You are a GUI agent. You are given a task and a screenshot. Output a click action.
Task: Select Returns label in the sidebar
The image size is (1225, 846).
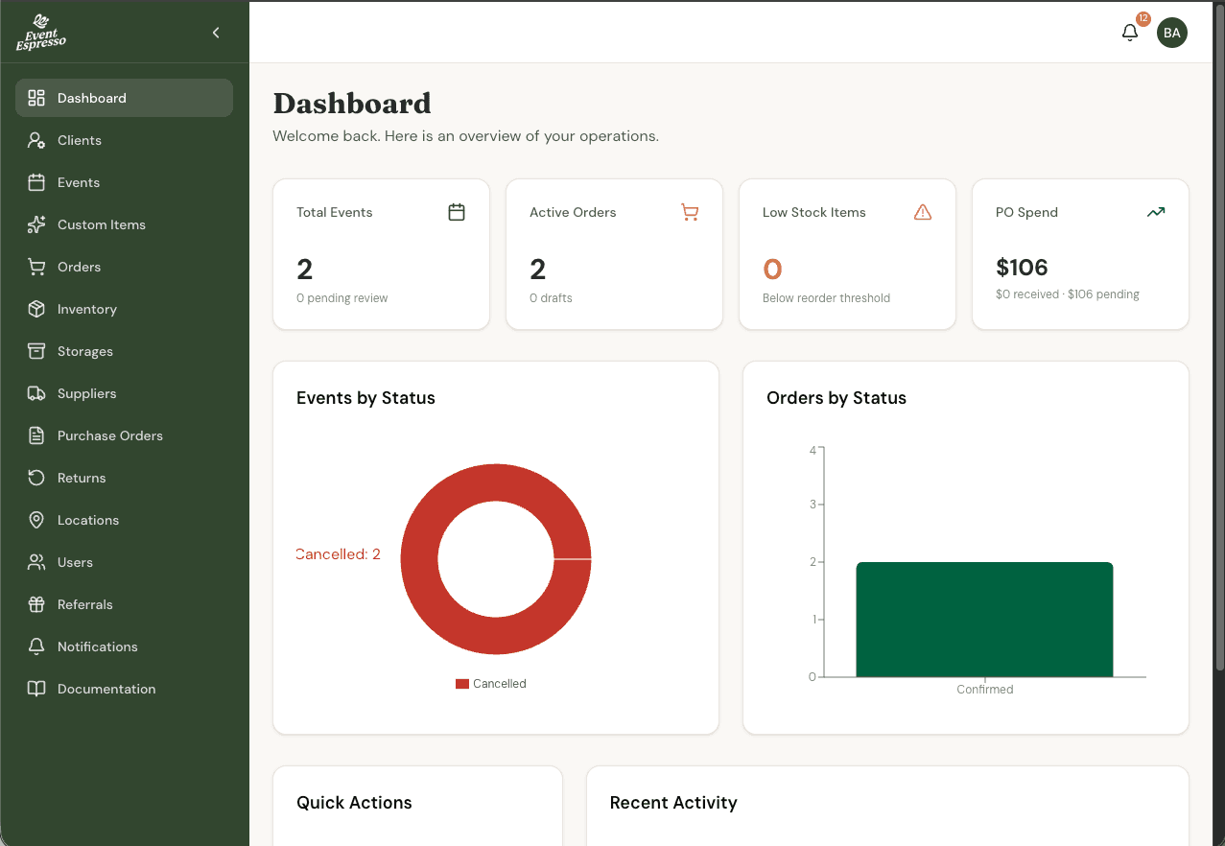click(x=82, y=478)
